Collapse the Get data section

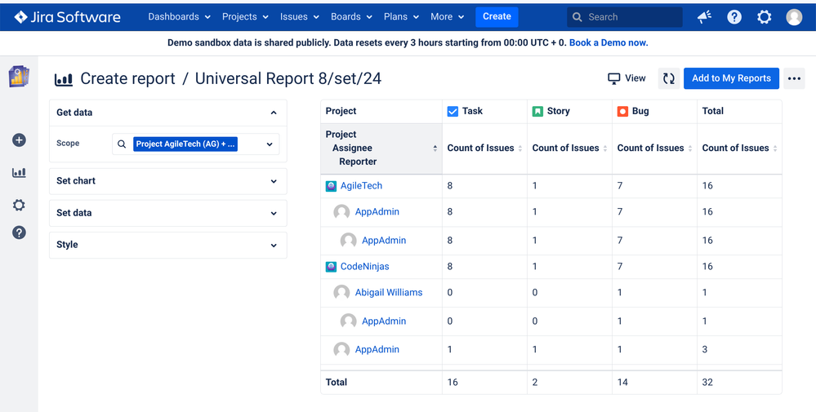274,113
